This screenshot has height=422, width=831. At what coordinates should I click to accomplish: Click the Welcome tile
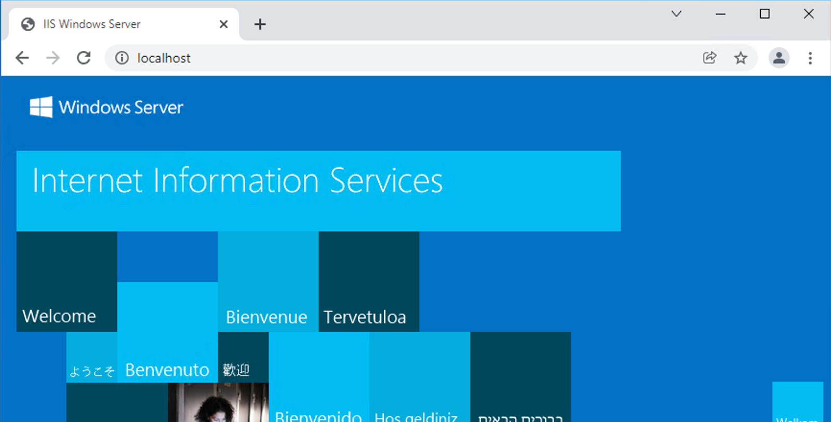pos(67,281)
